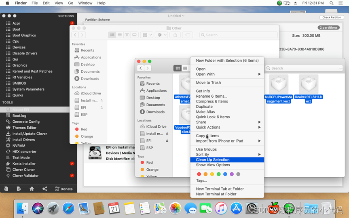The image size is (349, 218).
Task: Open Spotlight search in menu bar
Action: (332, 3)
